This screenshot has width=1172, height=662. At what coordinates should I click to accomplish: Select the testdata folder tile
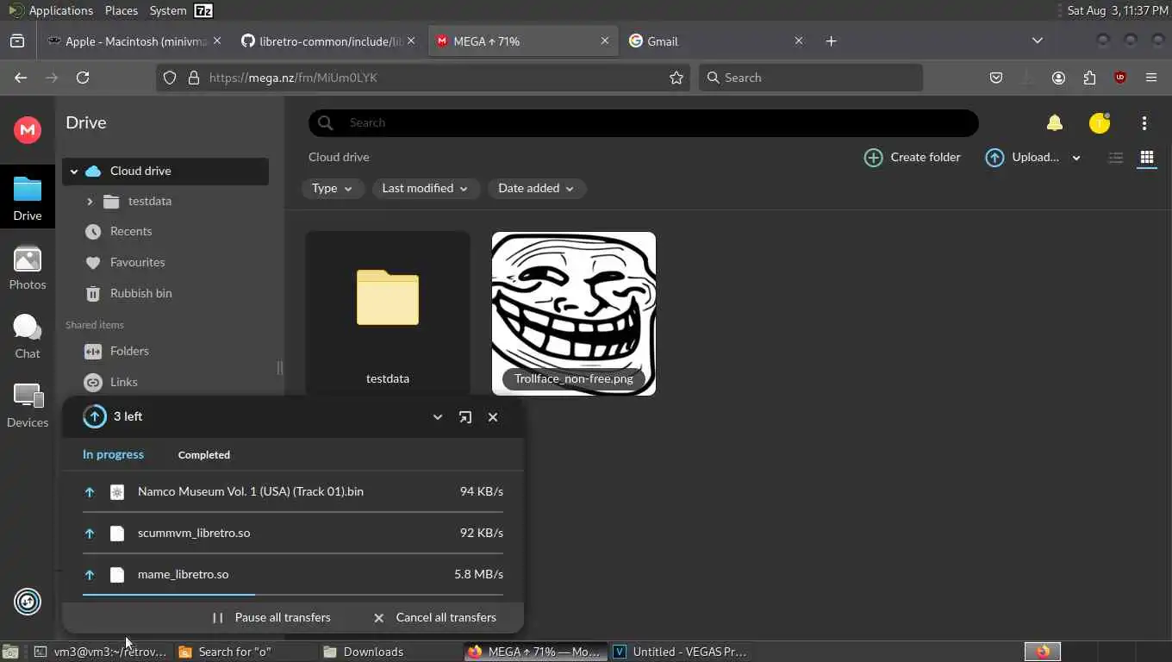click(388, 314)
